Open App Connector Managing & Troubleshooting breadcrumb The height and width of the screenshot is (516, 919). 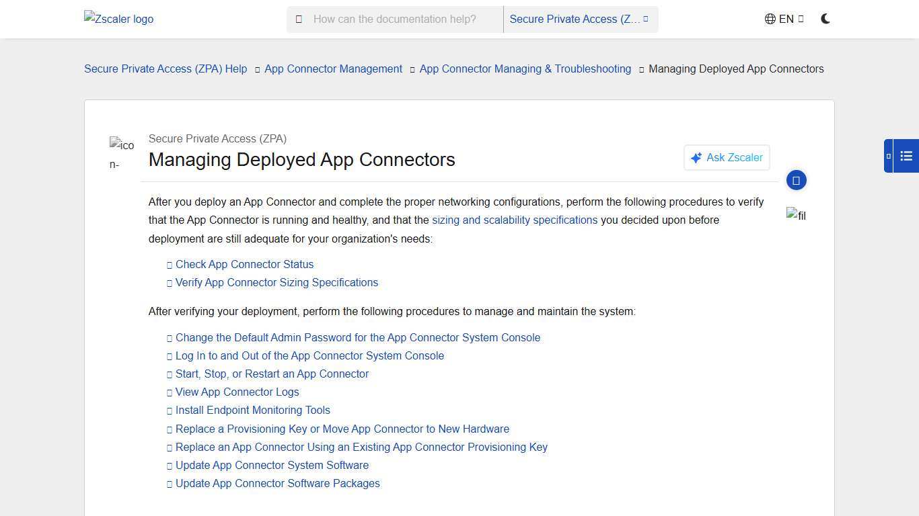(525, 69)
